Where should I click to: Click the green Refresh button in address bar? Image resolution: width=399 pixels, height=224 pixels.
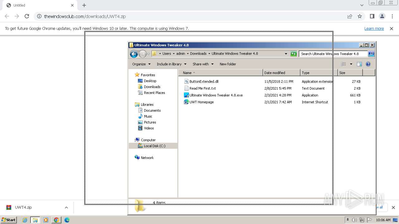click(x=294, y=54)
